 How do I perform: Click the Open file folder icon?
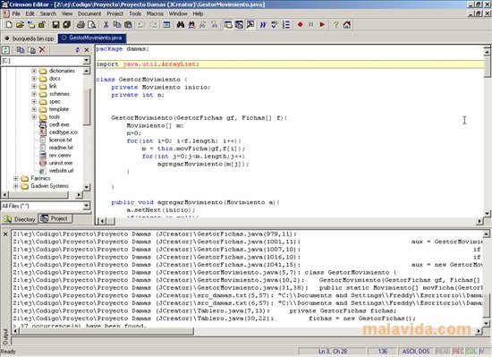pos(20,24)
